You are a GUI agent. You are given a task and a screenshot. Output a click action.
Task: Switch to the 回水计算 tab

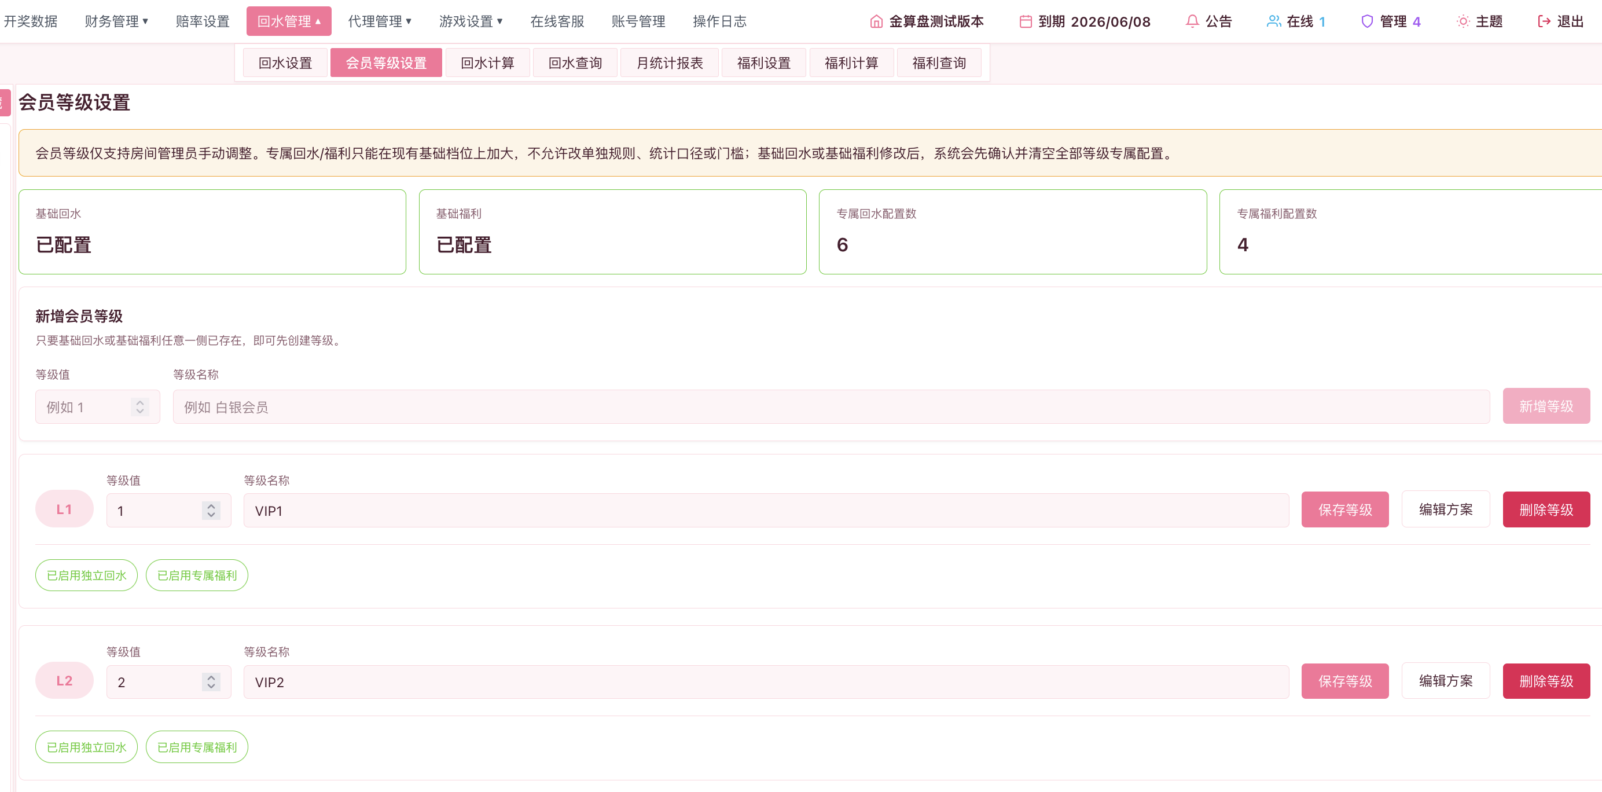(487, 63)
